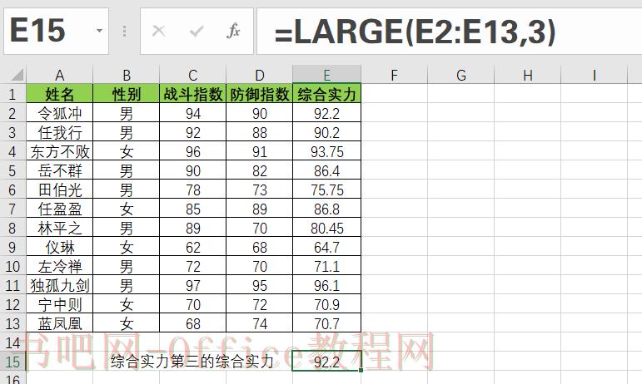Click cell with value 70.9
Screen dimensions: 642x384
click(x=326, y=304)
